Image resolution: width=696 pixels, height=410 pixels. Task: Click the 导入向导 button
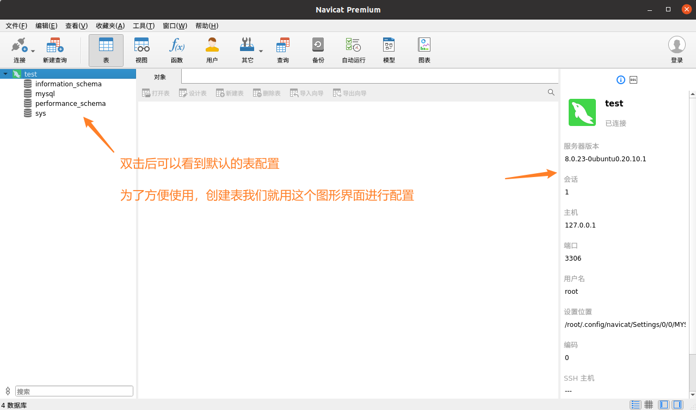click(307, 93)
